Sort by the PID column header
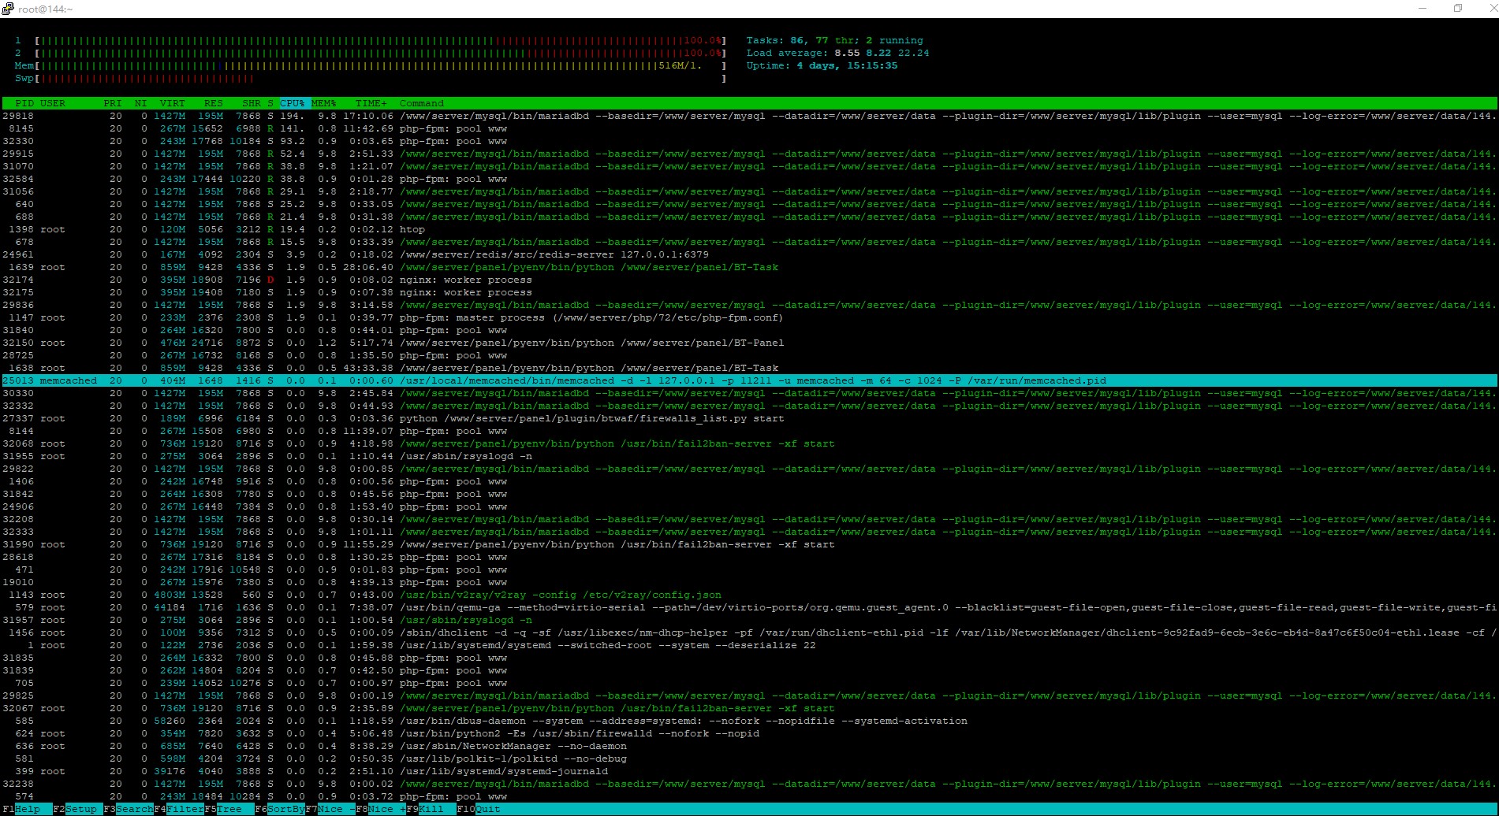This screenshot has width=1499, height=816. click(24, 103)
